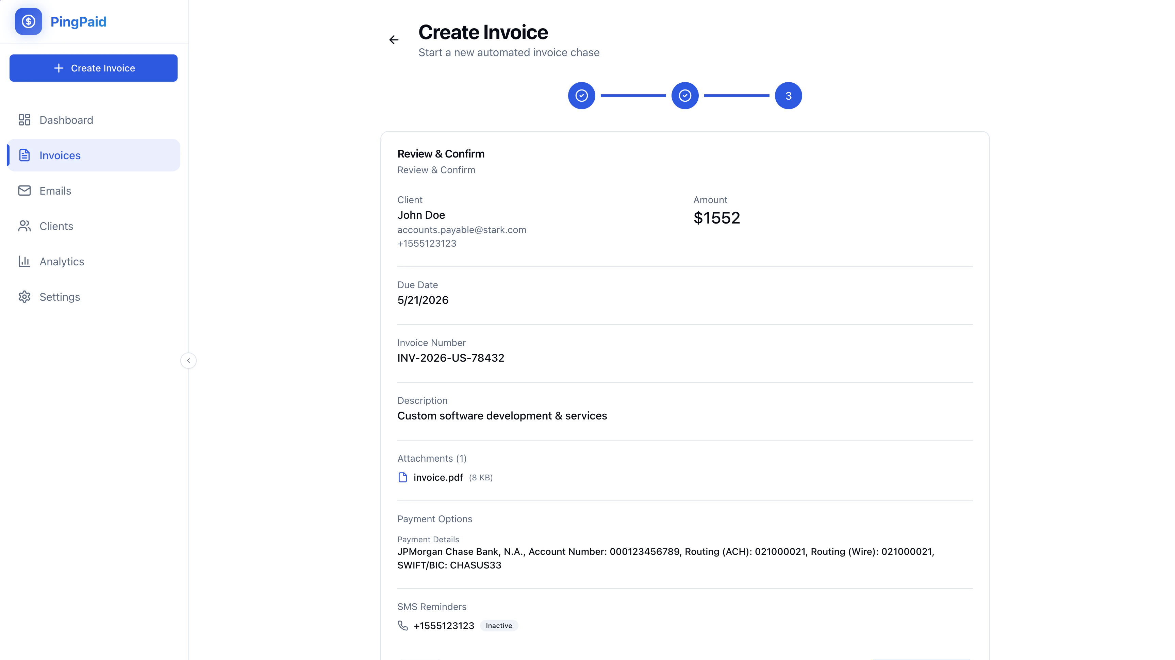This screenshot has width=1175, height=660.
Task: Click the Inactive SMS status badge
Action: 499,626
